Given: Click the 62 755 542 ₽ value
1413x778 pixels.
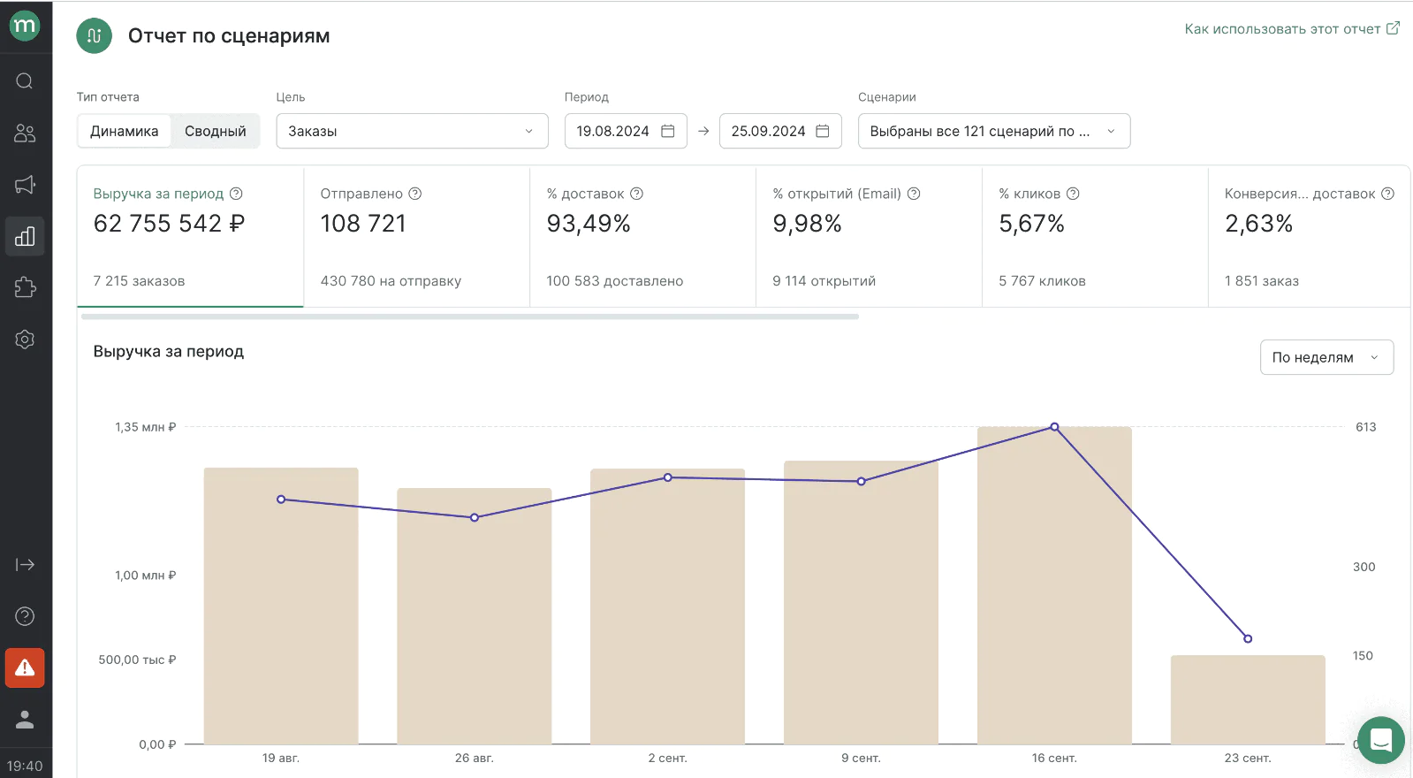Looking at the screenshot, I should (169, 224).
